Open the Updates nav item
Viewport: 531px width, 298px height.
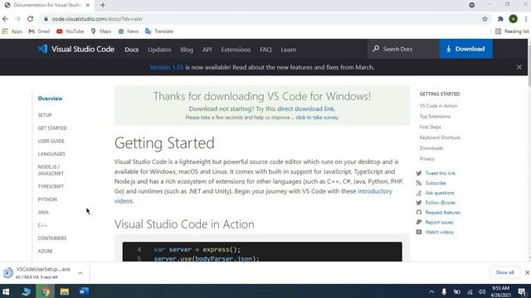point(159,50)
